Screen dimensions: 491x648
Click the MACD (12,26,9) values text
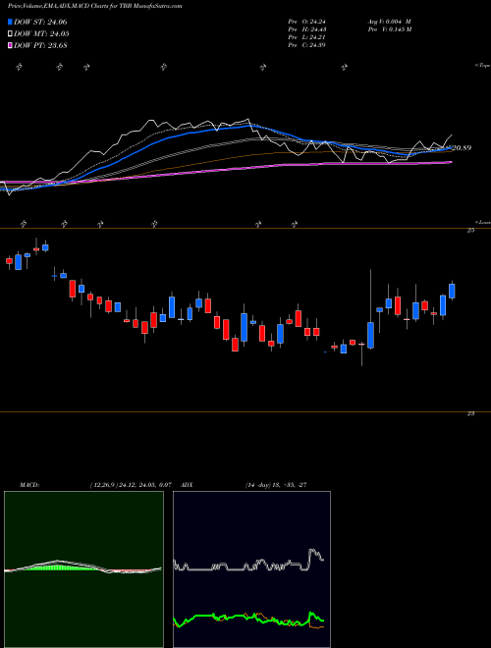[x=131, y=485]
